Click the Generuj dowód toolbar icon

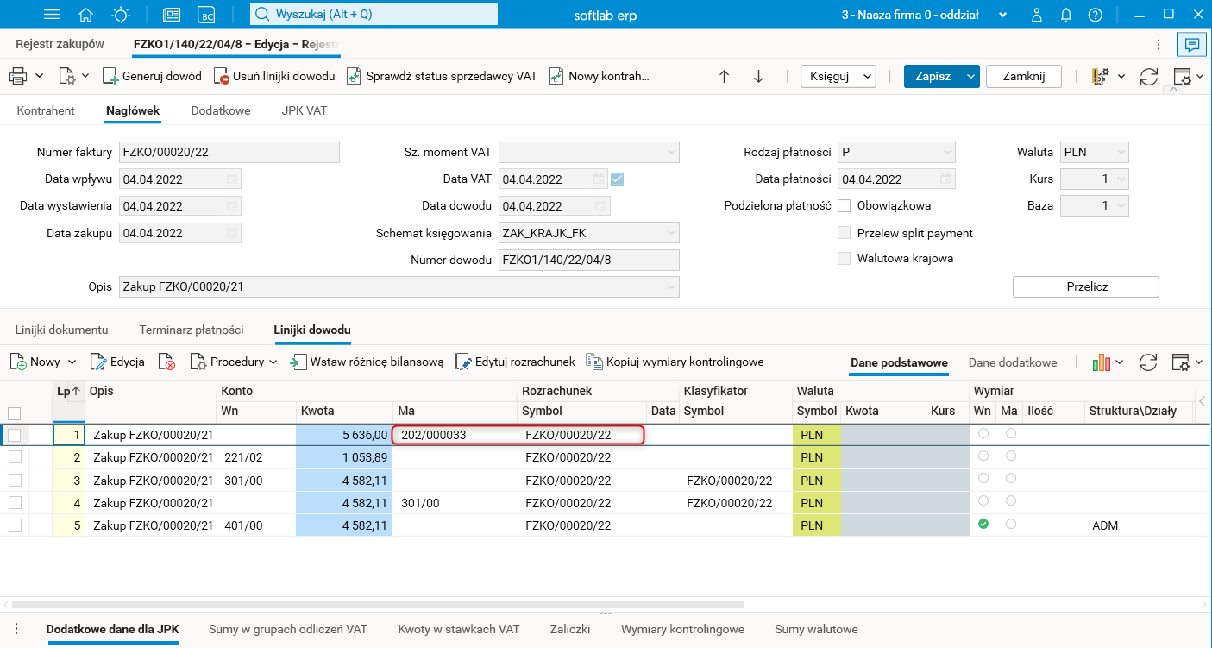tap(110, 76)
